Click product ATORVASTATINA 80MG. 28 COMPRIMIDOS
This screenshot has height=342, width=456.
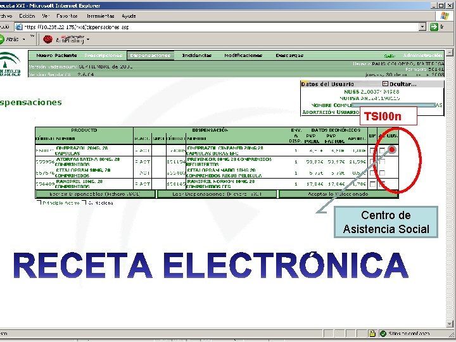click(x=87, y=161)
